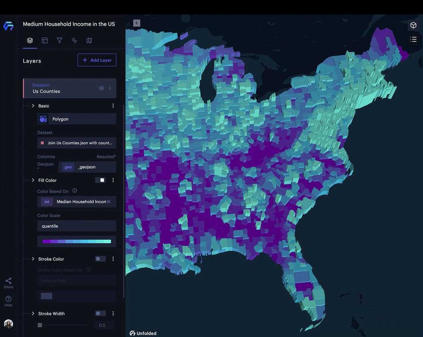
Task: Open Help from the sidebar
Action: (8, 301)
